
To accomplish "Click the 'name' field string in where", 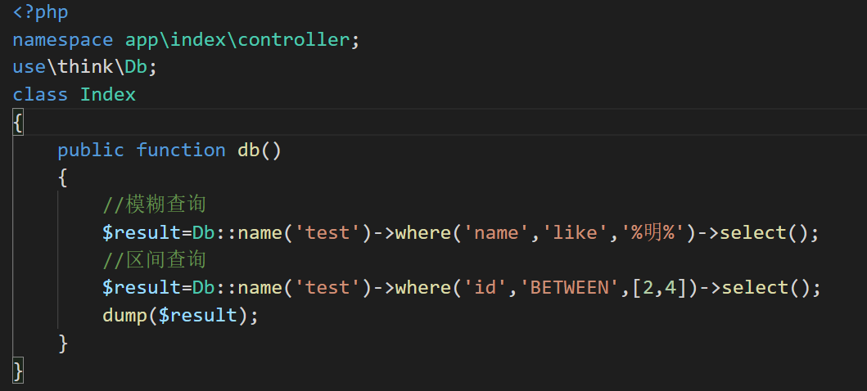I will [497, 233].
